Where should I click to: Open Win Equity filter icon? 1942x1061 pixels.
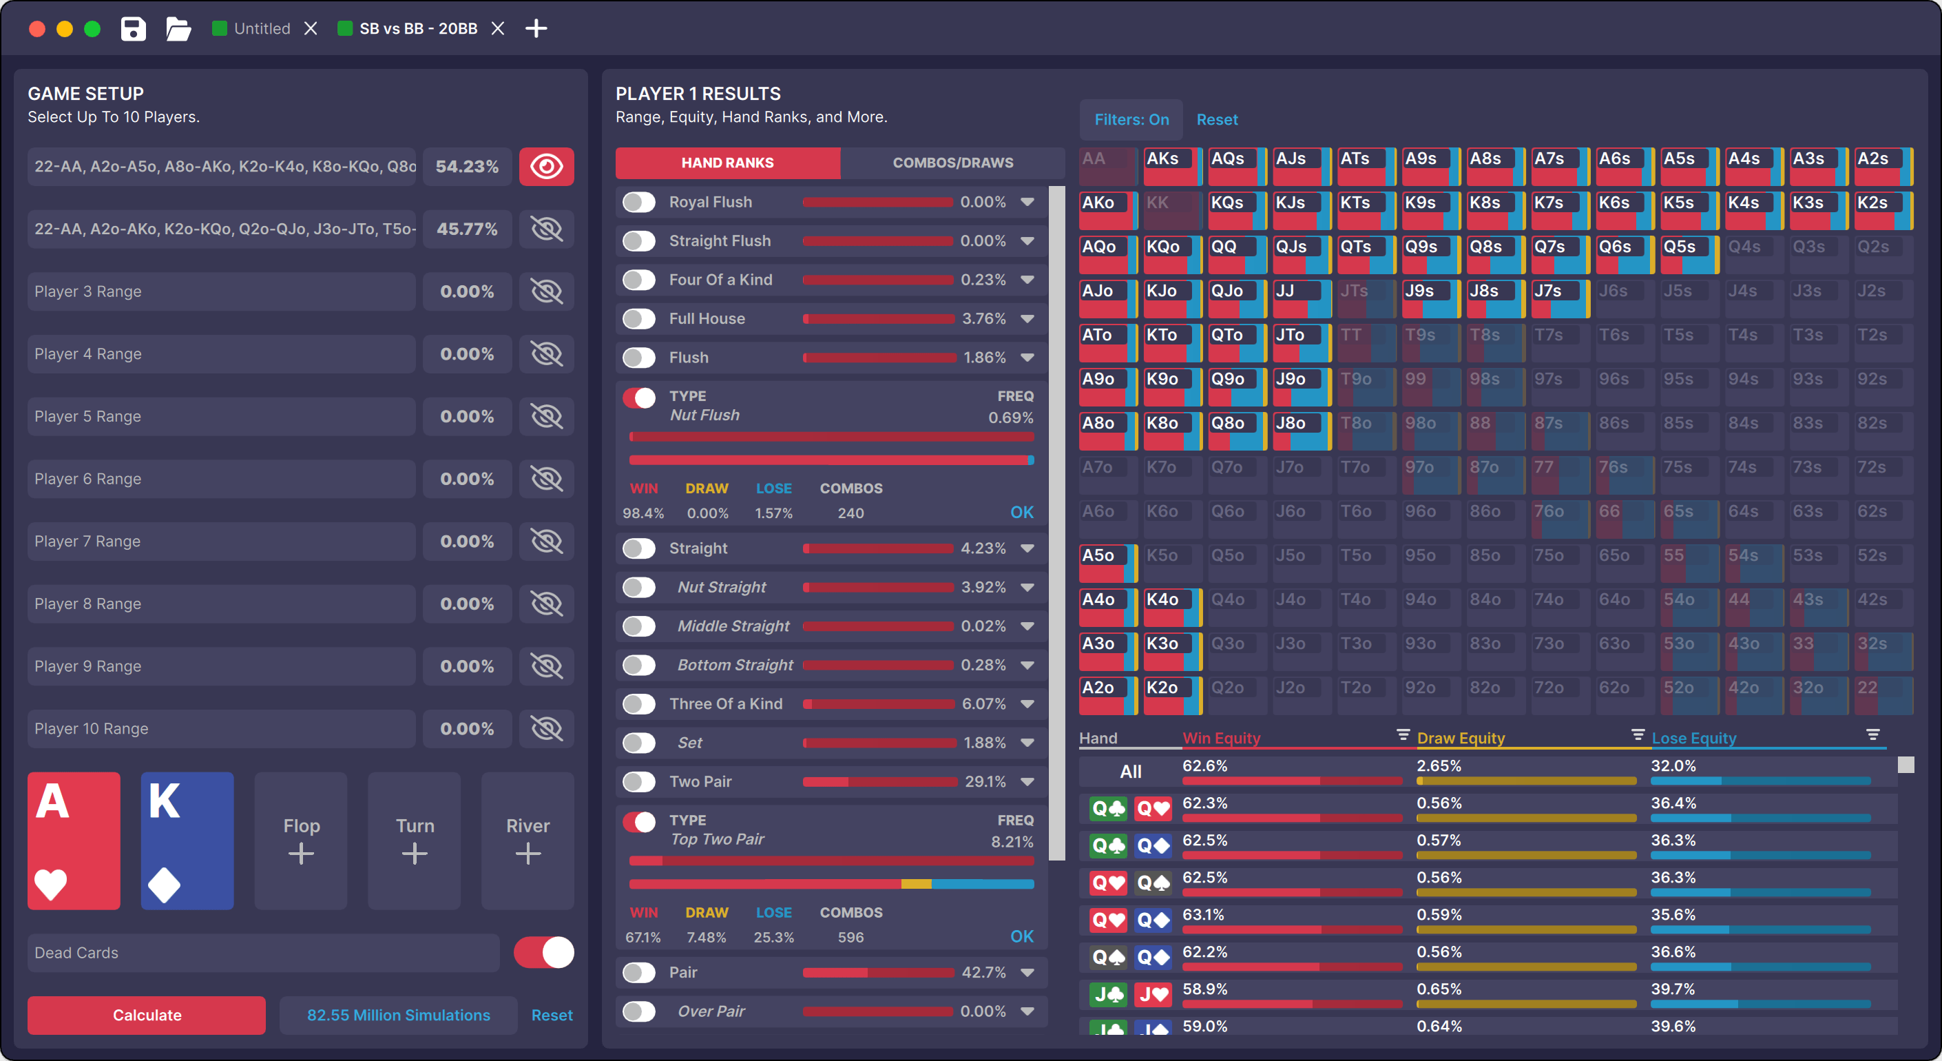pos(1403,734)
